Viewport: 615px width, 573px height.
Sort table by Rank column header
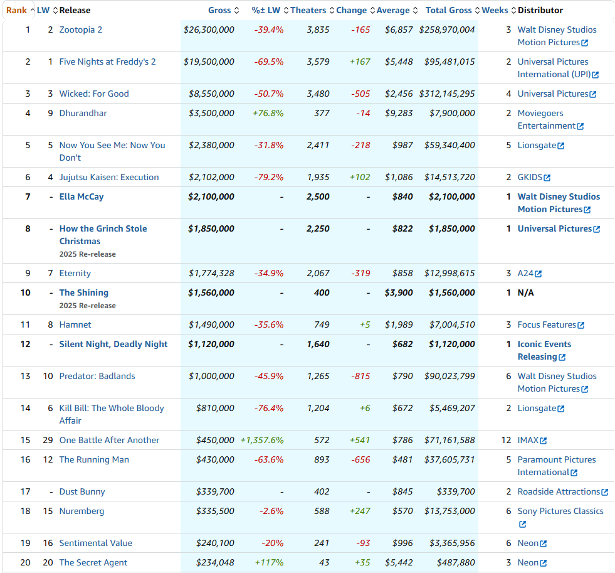click(16, 10)
